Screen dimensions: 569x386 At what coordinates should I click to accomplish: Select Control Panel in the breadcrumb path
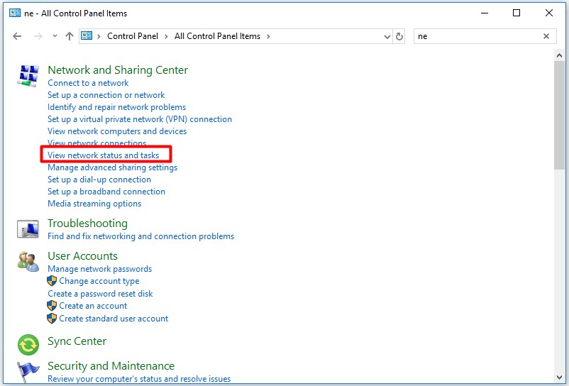point(132,36)
